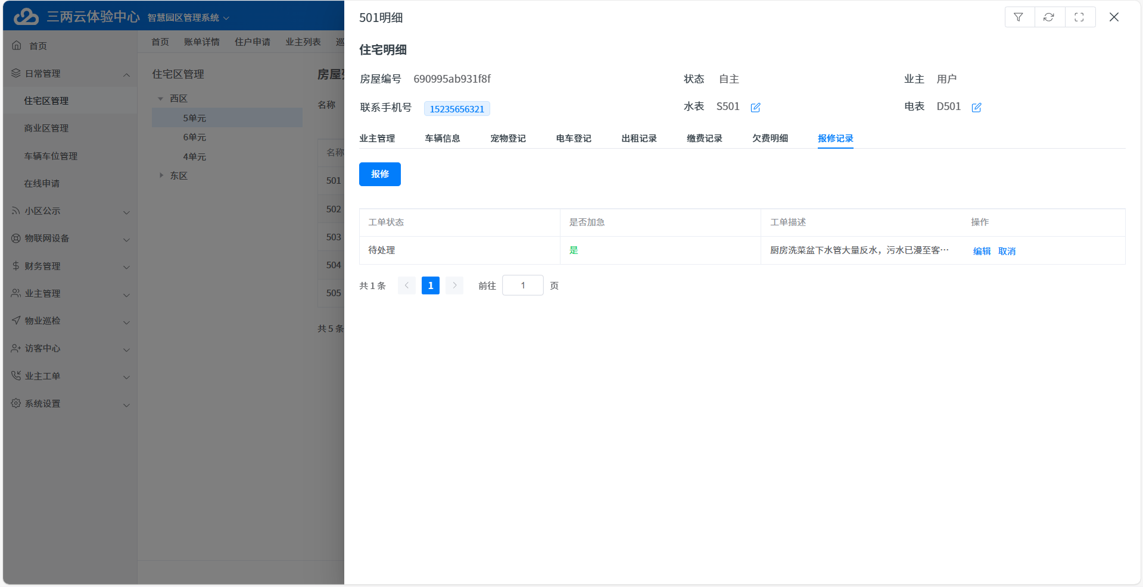This screenshot has width=1143, height=587.
Task: Click the 报修 button
Action: (379, 174)
